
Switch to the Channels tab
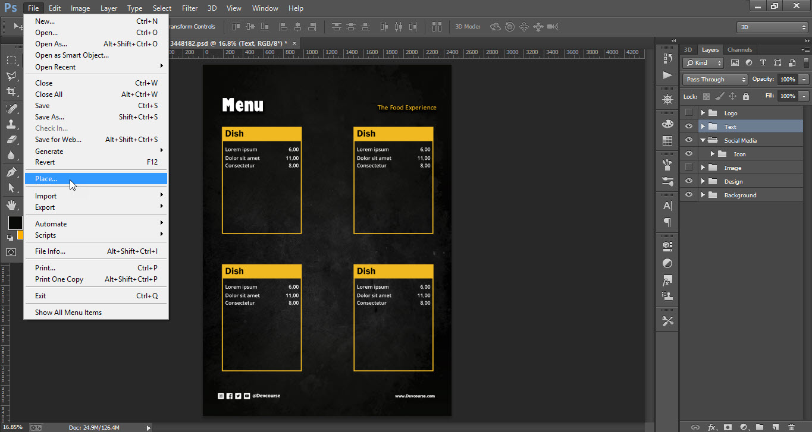(739, 49)
